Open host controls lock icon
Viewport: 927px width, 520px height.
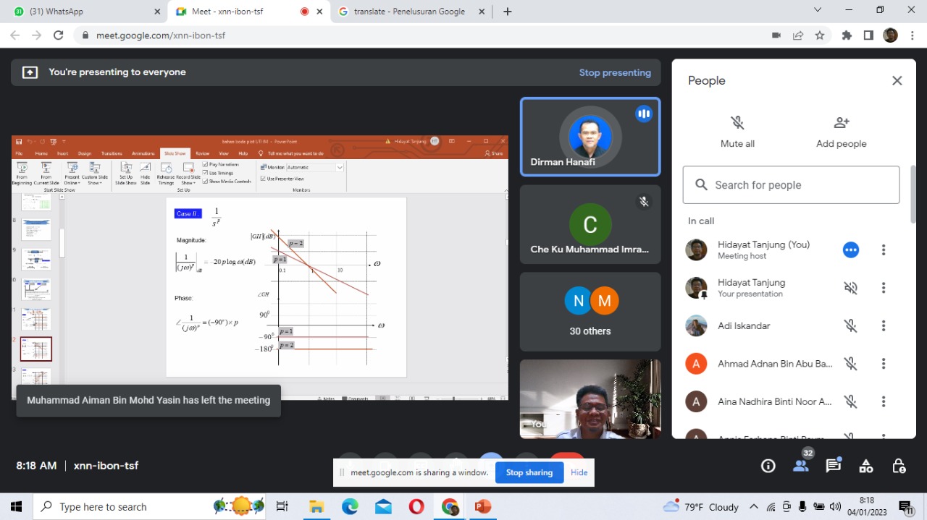point(899,466)
